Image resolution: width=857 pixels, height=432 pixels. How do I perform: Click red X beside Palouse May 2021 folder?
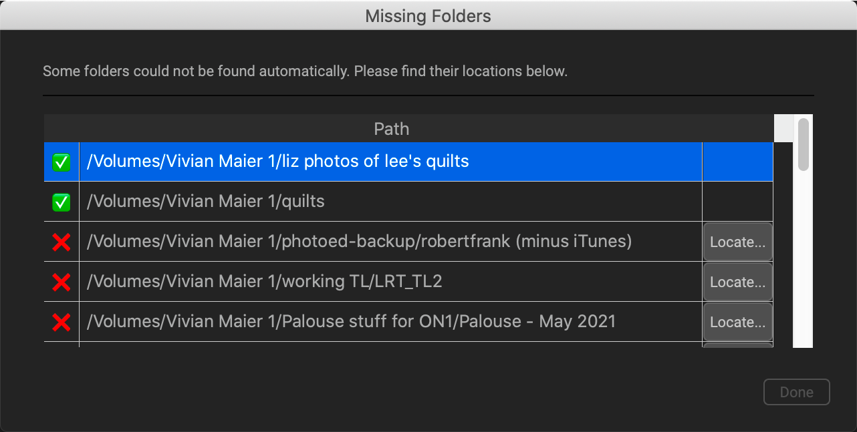click(62, 322)
